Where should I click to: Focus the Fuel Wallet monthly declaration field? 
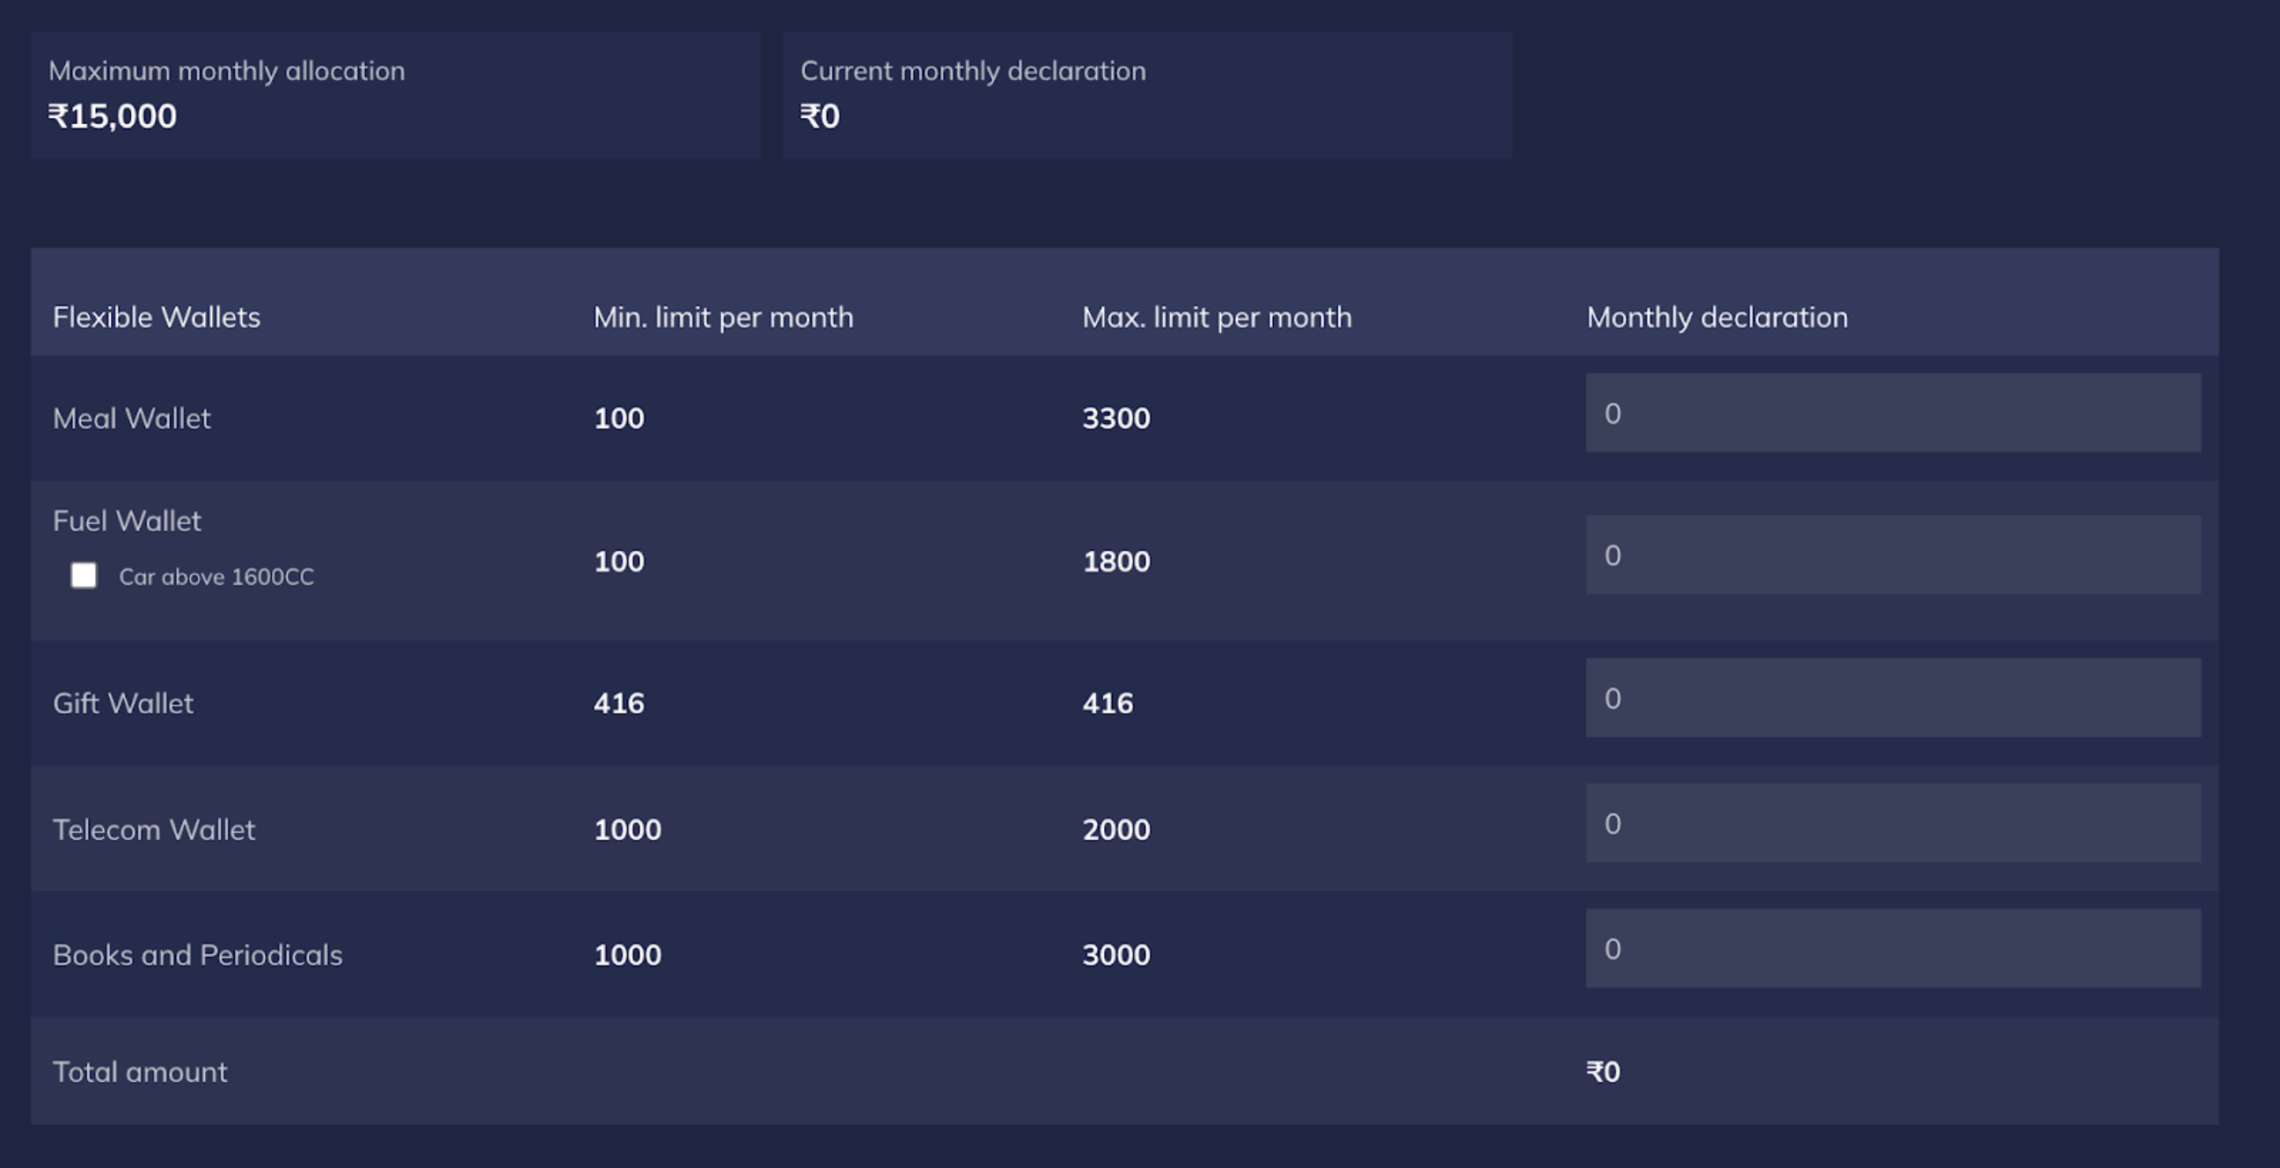tap(1892, 555)
